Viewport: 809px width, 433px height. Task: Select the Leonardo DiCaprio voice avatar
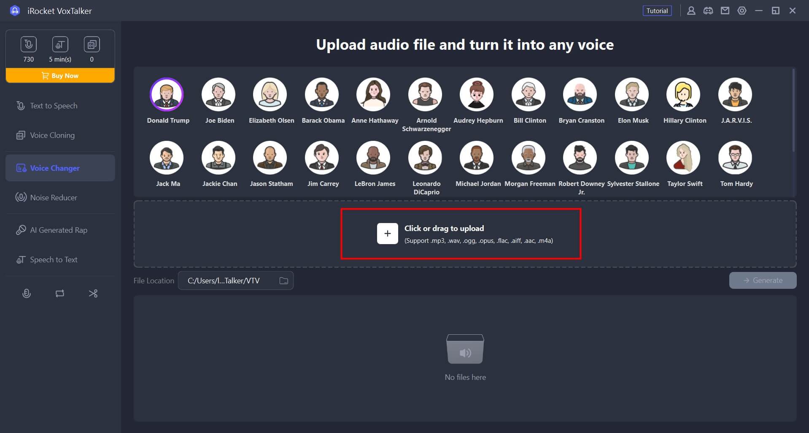pyautogui.click(x=425, y=158)
